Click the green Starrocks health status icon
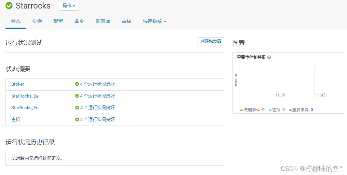Image resolution: width=347 pixels, height=175 pixels. click(x=9, y=6)
